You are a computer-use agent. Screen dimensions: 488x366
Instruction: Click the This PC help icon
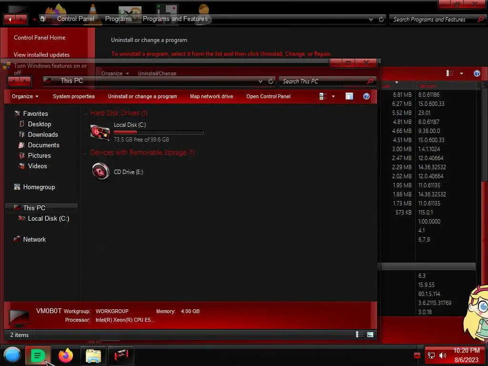click(x=366, y=96)
